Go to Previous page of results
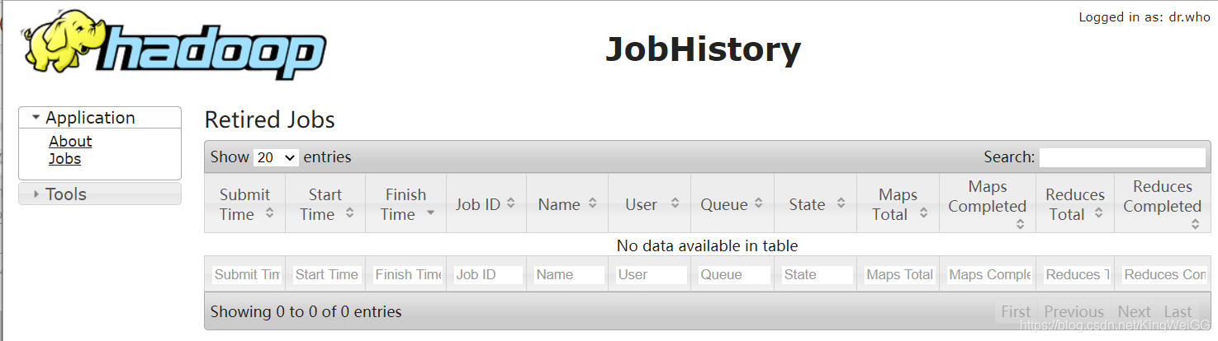 point(1073,312)
